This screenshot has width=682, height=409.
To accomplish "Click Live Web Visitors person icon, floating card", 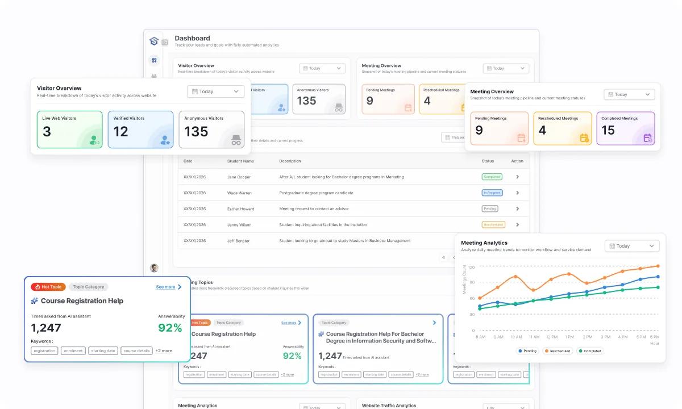I will (x=94, y=140).
